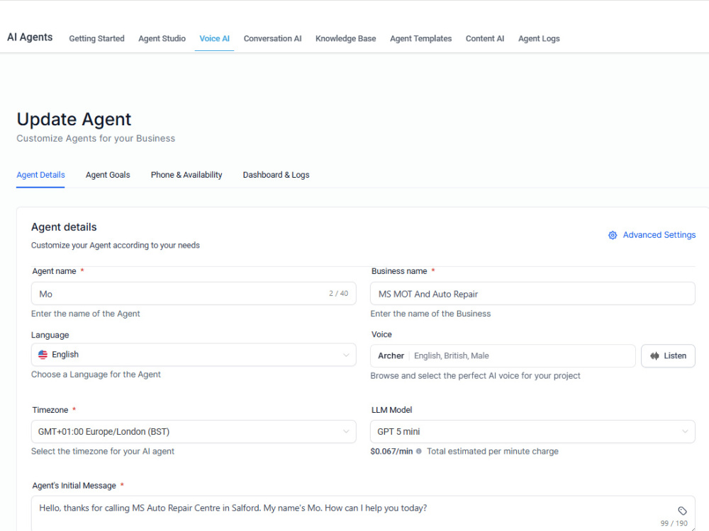
Task: Click 'Customize Agents for your Business' subtitle
Action: (96, 139)
